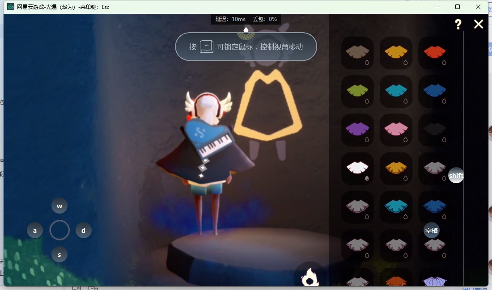Equip the orange layered cape in fourth row
492x290 pixels.
pos(396,168)
